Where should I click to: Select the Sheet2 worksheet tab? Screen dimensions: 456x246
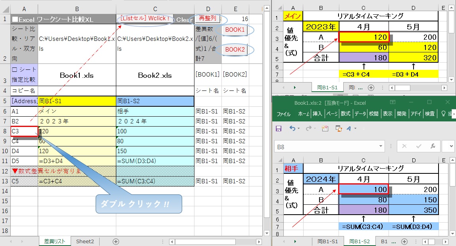coord(85,241)
